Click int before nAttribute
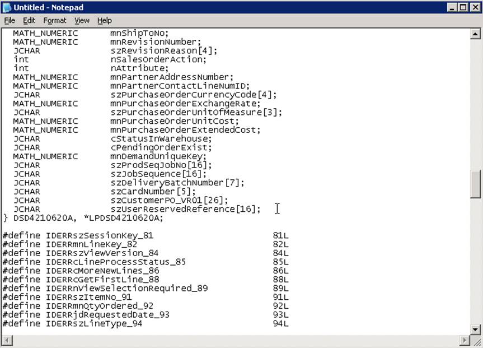This screenshot has width=483, height=348. coord(21,68)
